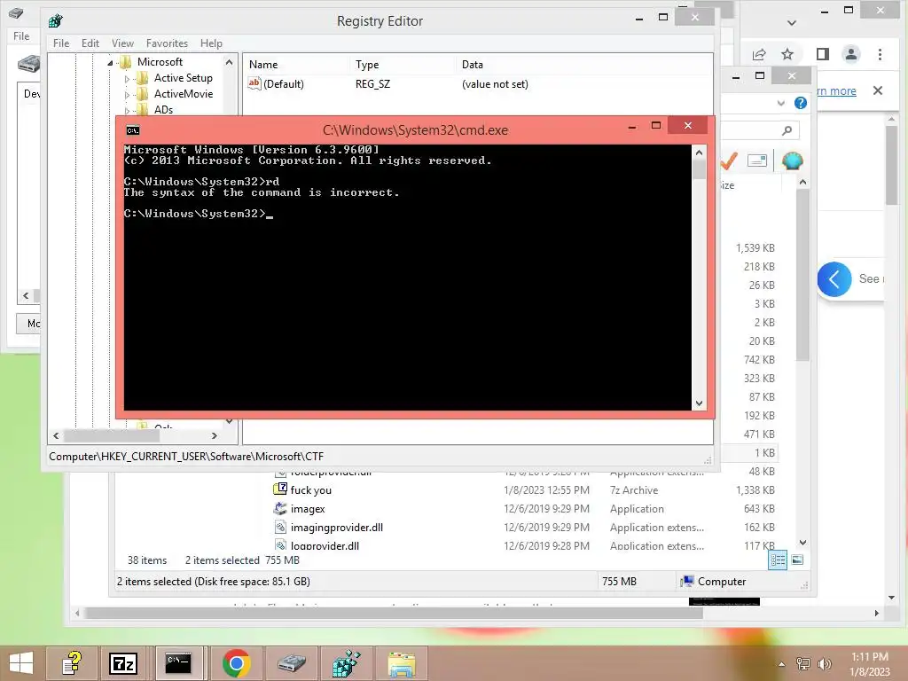Select imagingprovider.dll file
Image resolution: width=908 pixels, height=681 pixels.
point(336,528)
